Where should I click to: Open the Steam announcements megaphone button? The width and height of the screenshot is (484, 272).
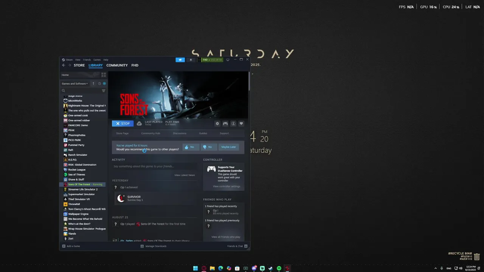click(180, 60)
